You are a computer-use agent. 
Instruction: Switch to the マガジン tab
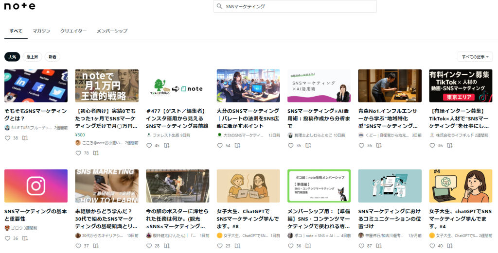point(41,31)
